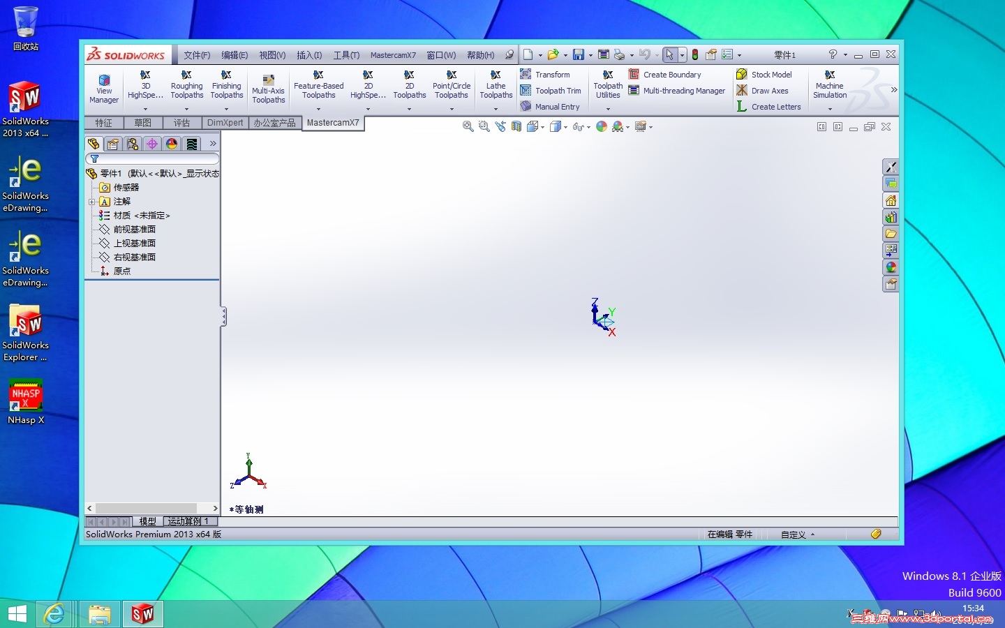The width and height of the screenshot is (1005, 628).
Task: Open the 工具(T) menu
Action: 346,55
